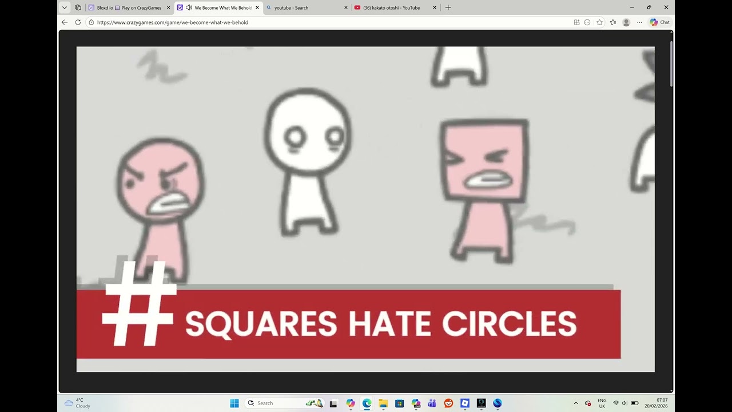
Task: Click the Squares Hate Circles video thumbnail
Action: 365,209
